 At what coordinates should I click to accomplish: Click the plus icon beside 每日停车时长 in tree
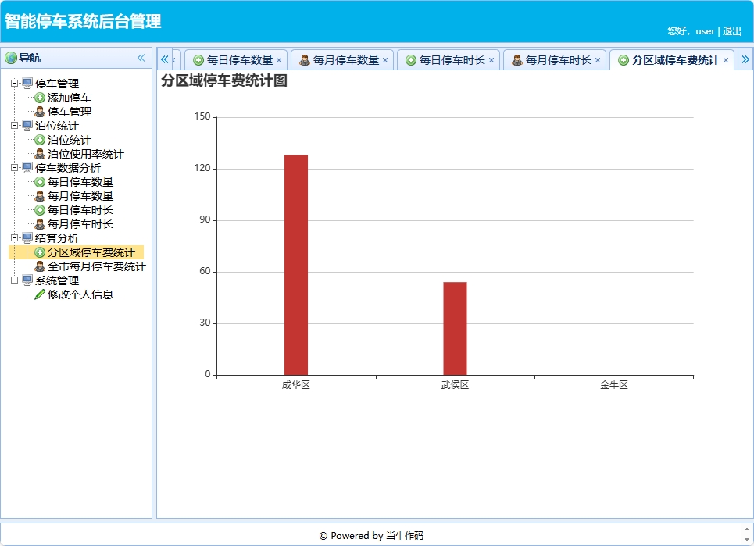tap(39, 210)
